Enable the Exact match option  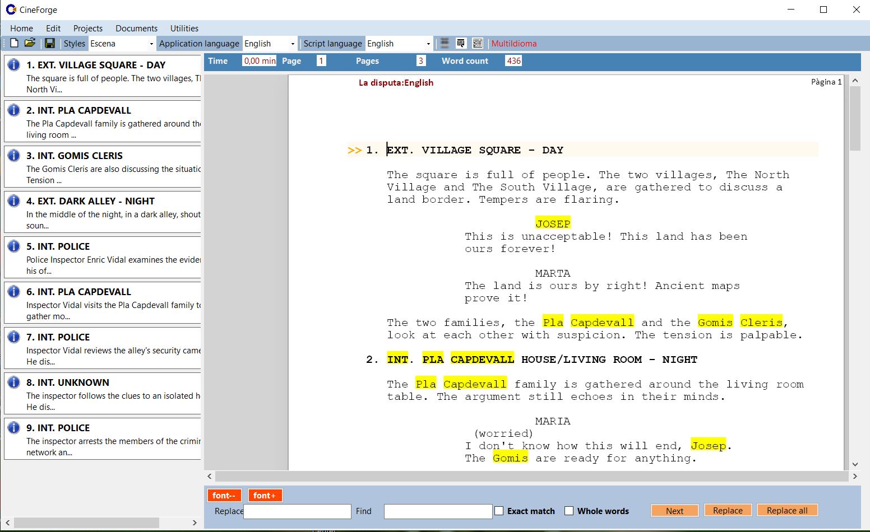click(x=498, y=511)
